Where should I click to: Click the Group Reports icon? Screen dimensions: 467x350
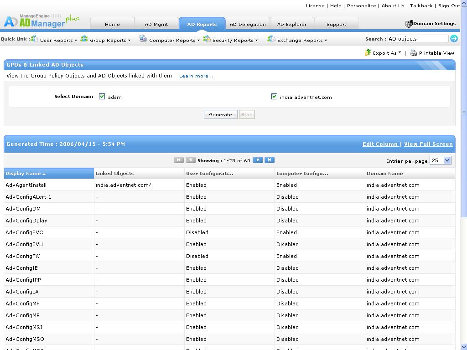84,39
